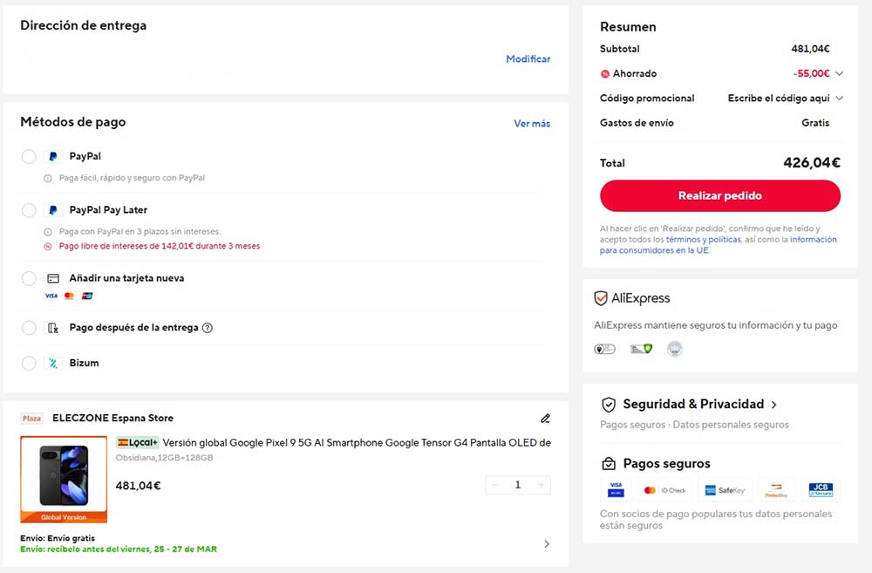Image resolution: width=872 pixels, height=573 pixels.
Task: Select the Visa card icon under new card
Action: point(50,296)
